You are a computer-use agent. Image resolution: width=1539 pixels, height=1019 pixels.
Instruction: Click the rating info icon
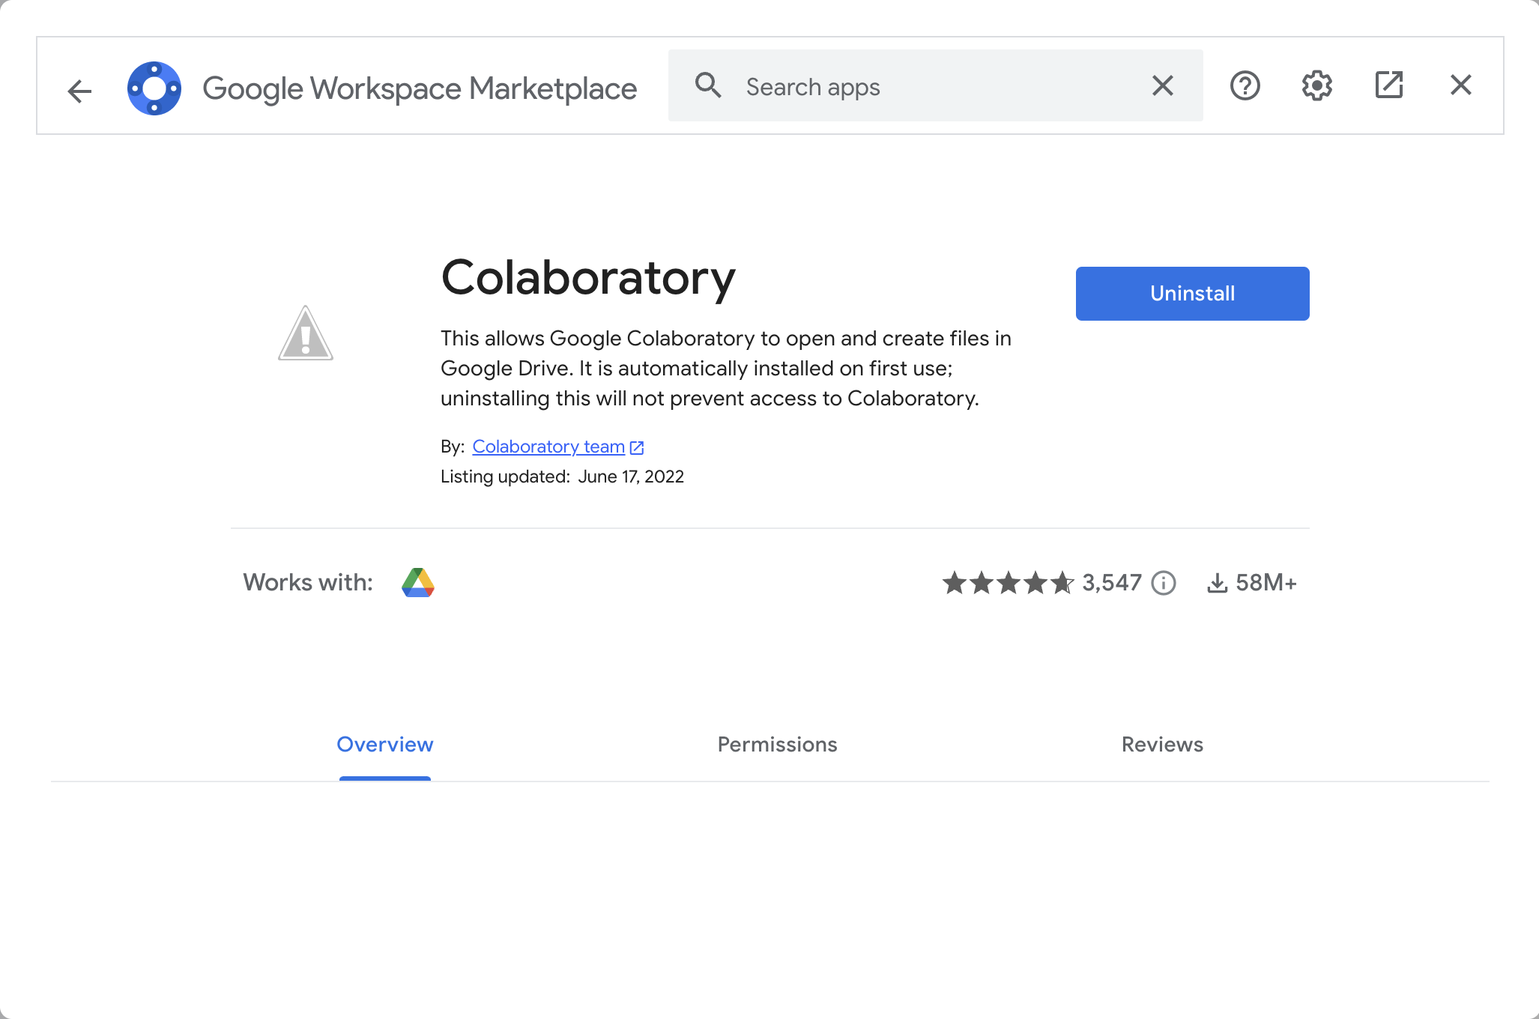(x=1164, y=583)
